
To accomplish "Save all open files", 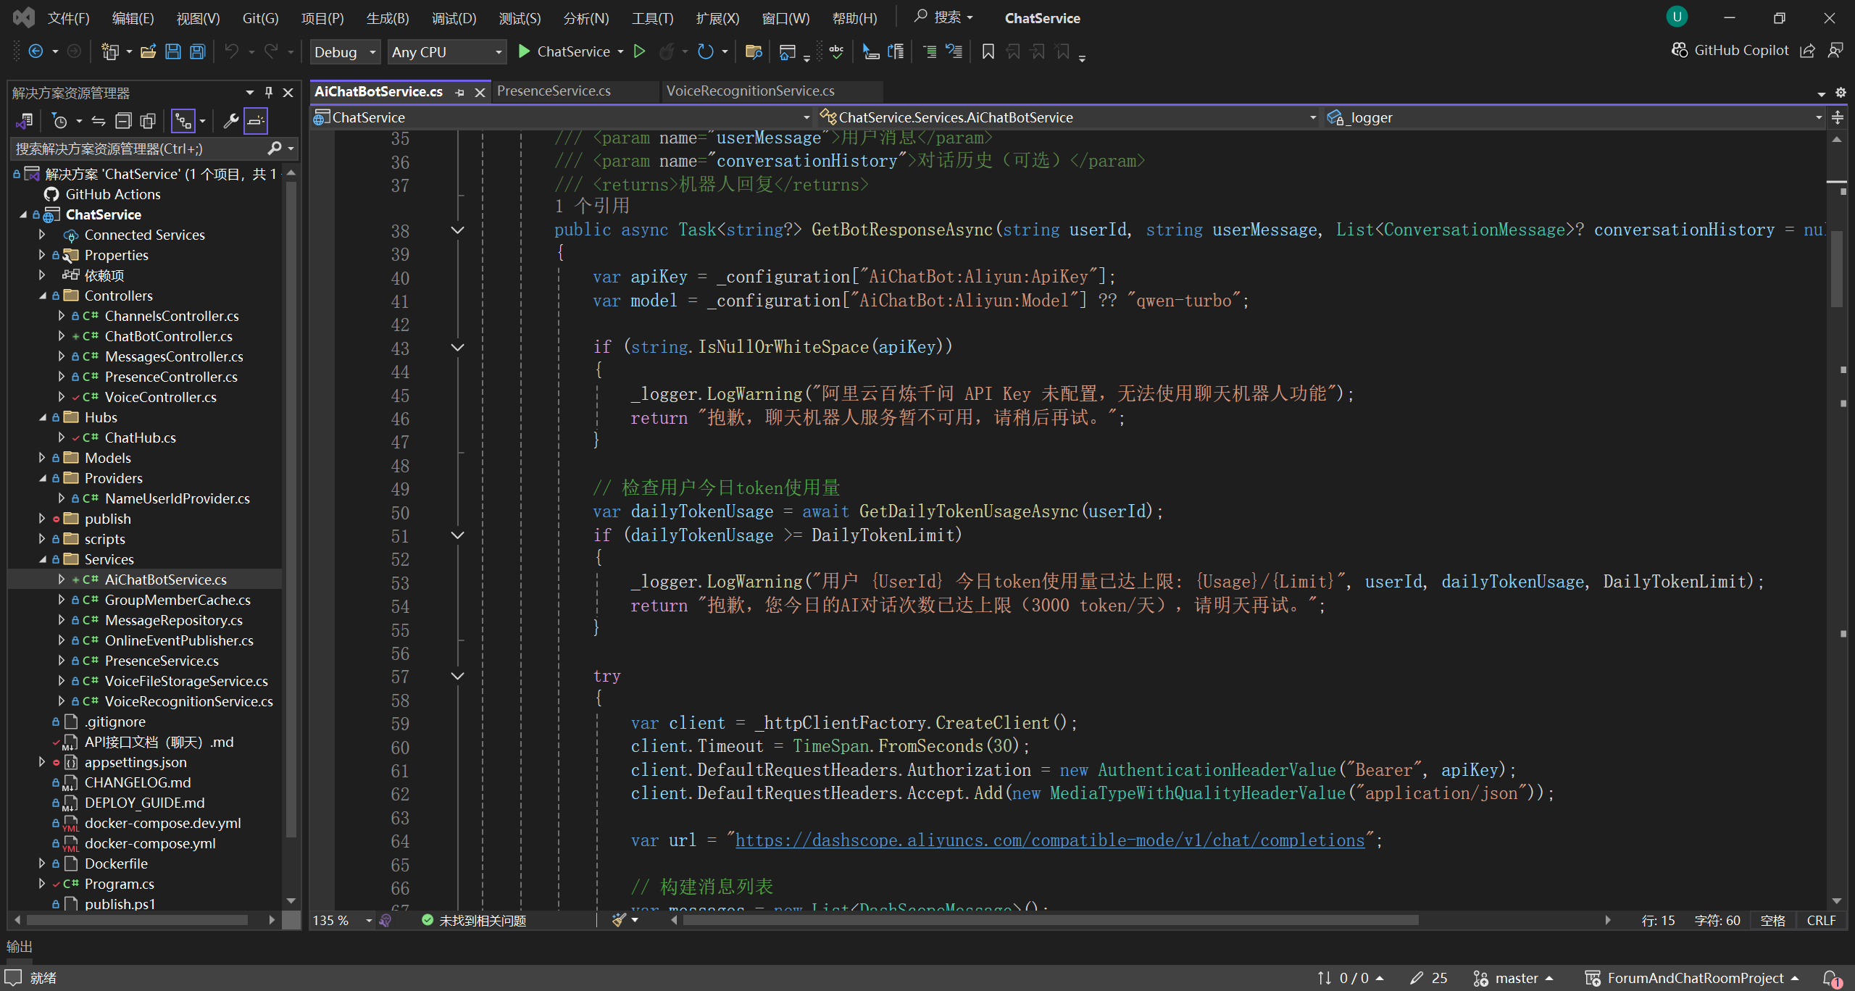I will click(196, 51).
